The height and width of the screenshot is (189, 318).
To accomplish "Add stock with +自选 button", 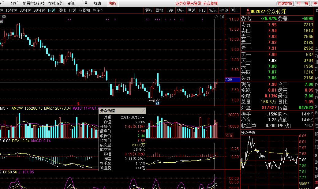I will coord(224,10).
